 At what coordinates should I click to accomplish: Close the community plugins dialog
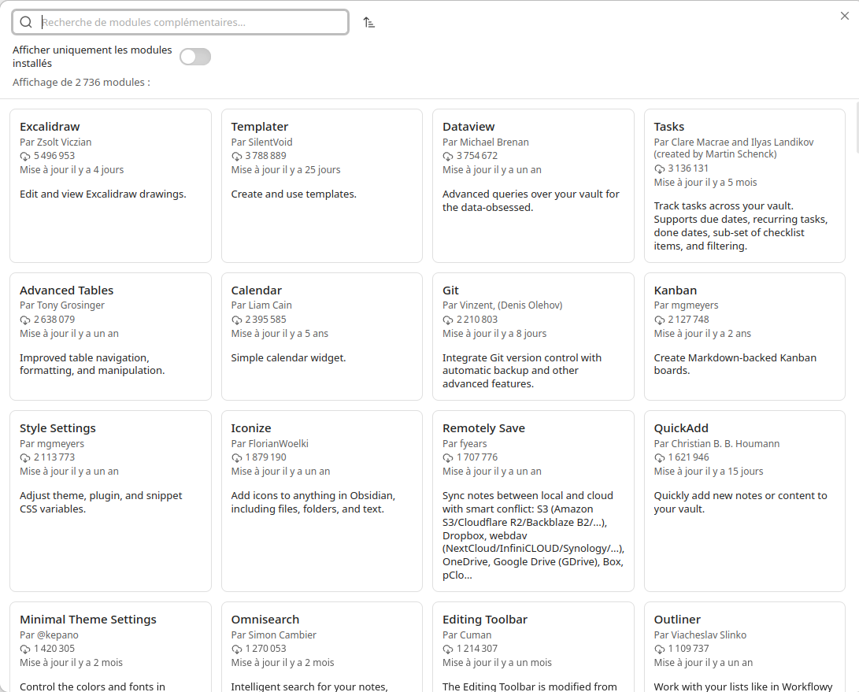tap(845, 16)
